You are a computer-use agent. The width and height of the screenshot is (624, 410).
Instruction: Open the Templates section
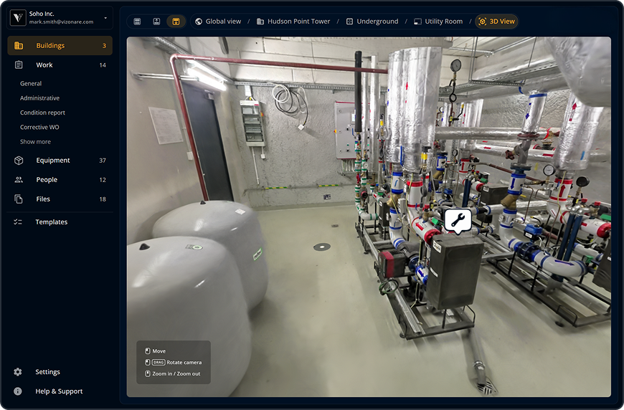tap(60, 222)
